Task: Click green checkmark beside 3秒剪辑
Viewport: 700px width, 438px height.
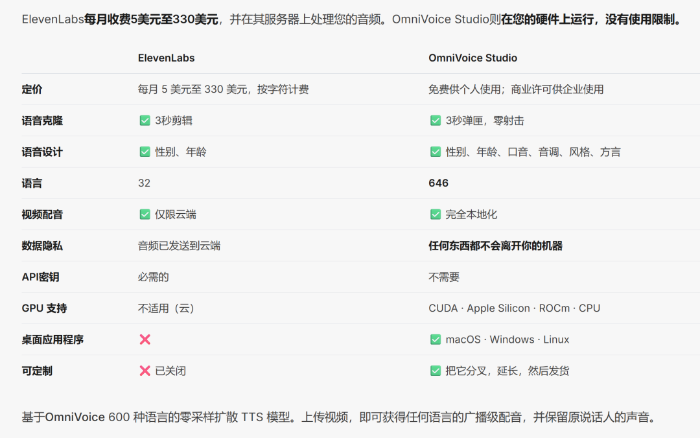Action: pyautogui.click(x=145, y=121)
